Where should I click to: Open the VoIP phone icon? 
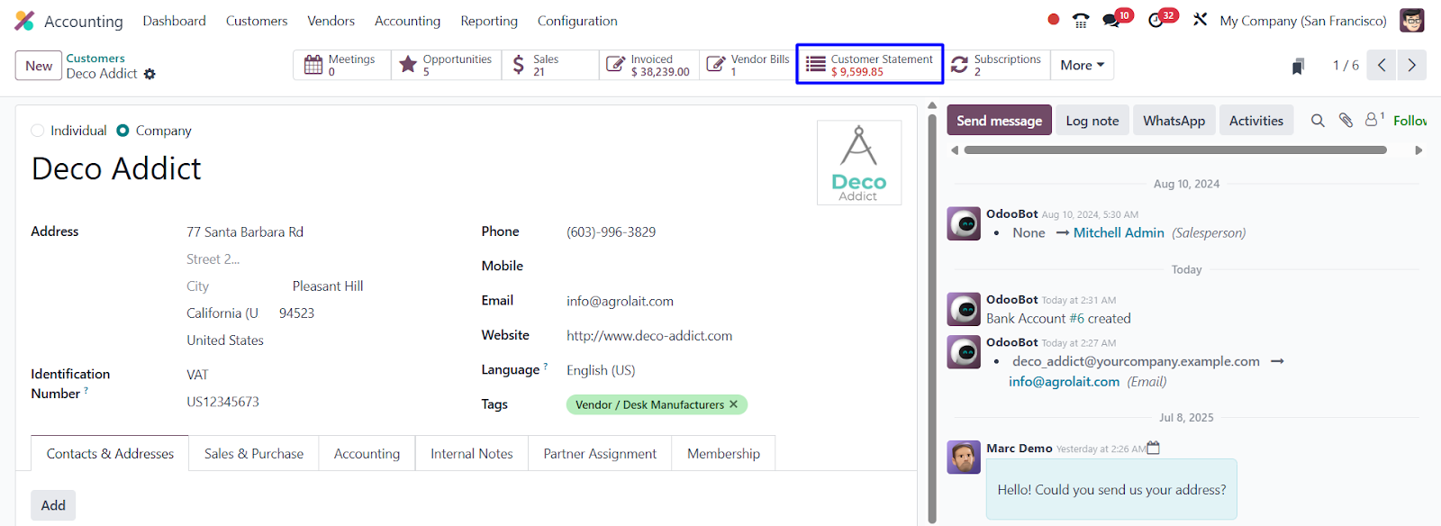(x=1081, y=20)
